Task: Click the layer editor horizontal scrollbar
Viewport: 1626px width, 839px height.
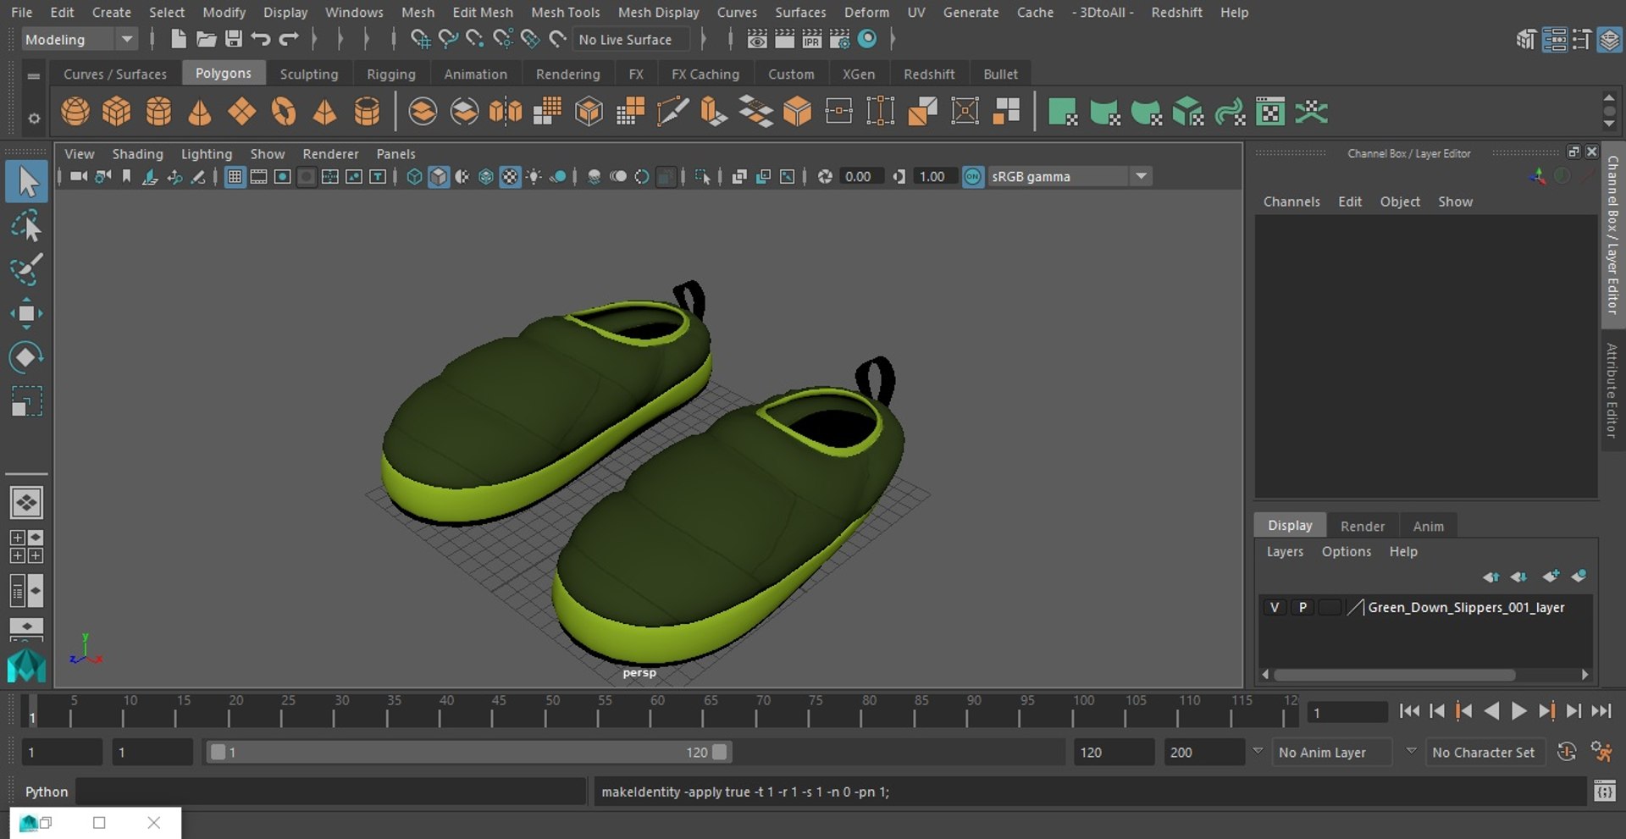Action: pyautogui.click(x=1394, y=675)
